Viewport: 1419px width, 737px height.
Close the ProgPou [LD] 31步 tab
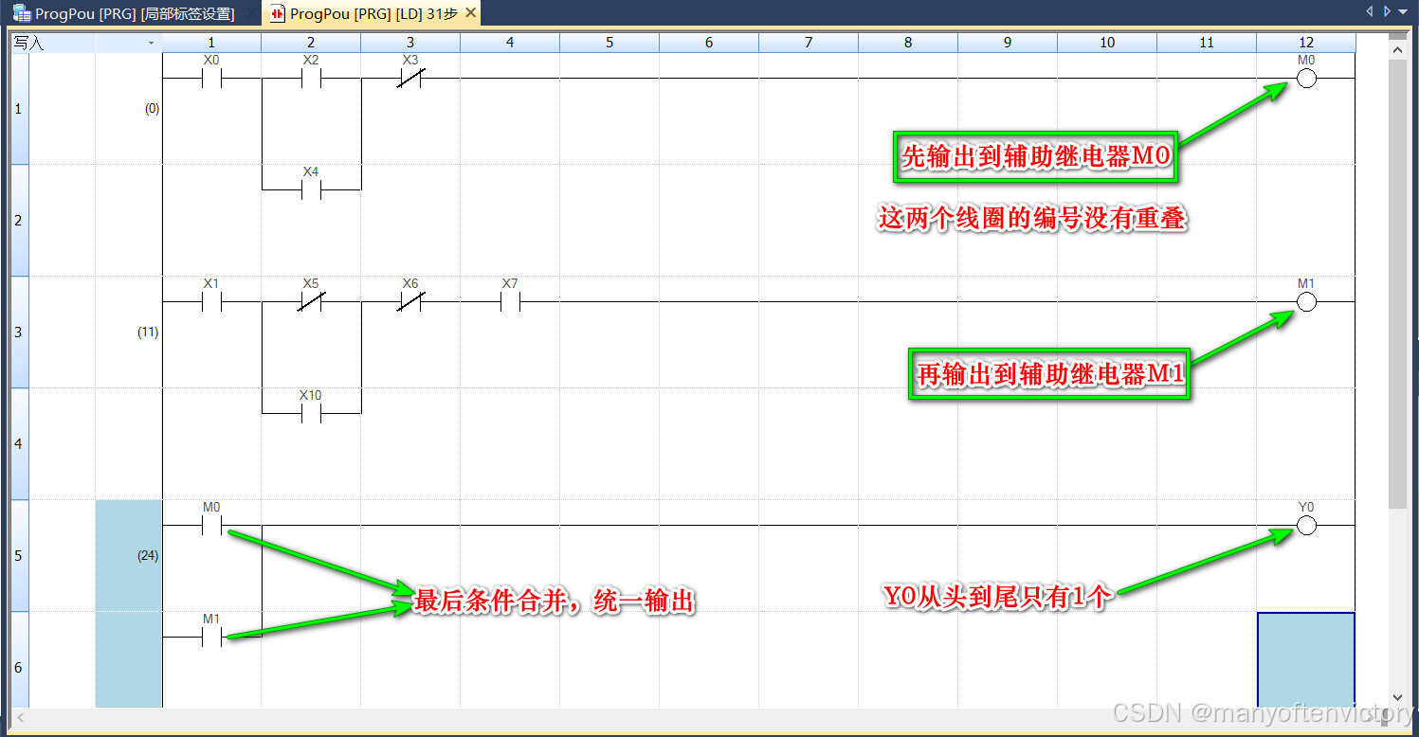pyautogui.click(x=470, y=13)
